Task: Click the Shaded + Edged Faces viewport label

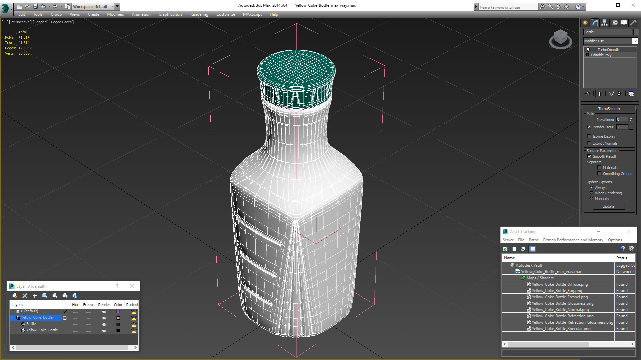Action: 53,22
